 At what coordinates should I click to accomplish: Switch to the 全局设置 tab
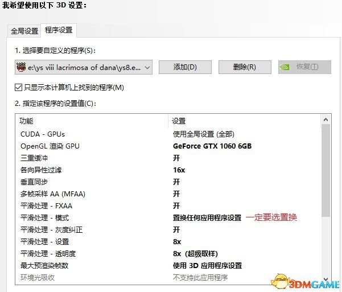click(x=24, y=31)
